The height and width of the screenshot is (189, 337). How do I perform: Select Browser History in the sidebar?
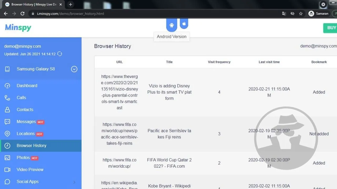[41, 146]
